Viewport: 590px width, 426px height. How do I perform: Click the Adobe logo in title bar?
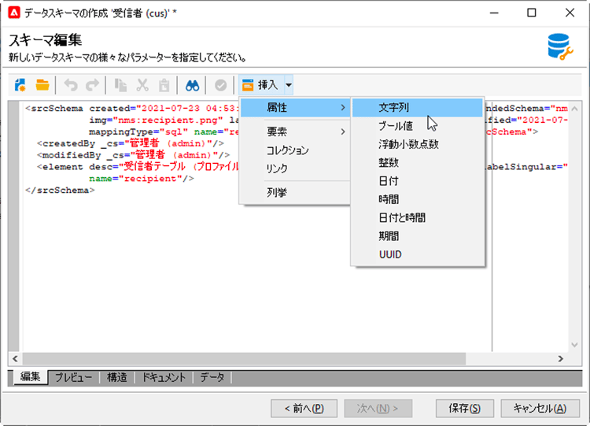[14, 13]
